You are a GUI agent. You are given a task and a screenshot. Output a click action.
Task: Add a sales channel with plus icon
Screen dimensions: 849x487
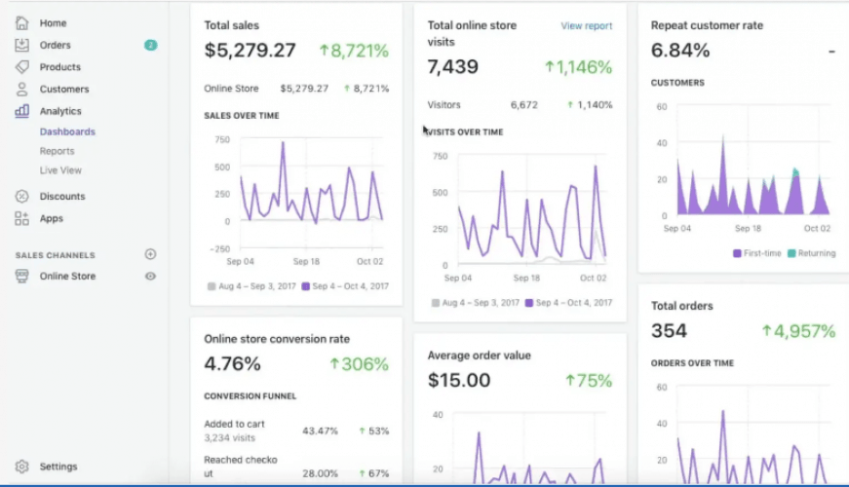(150, 254)
